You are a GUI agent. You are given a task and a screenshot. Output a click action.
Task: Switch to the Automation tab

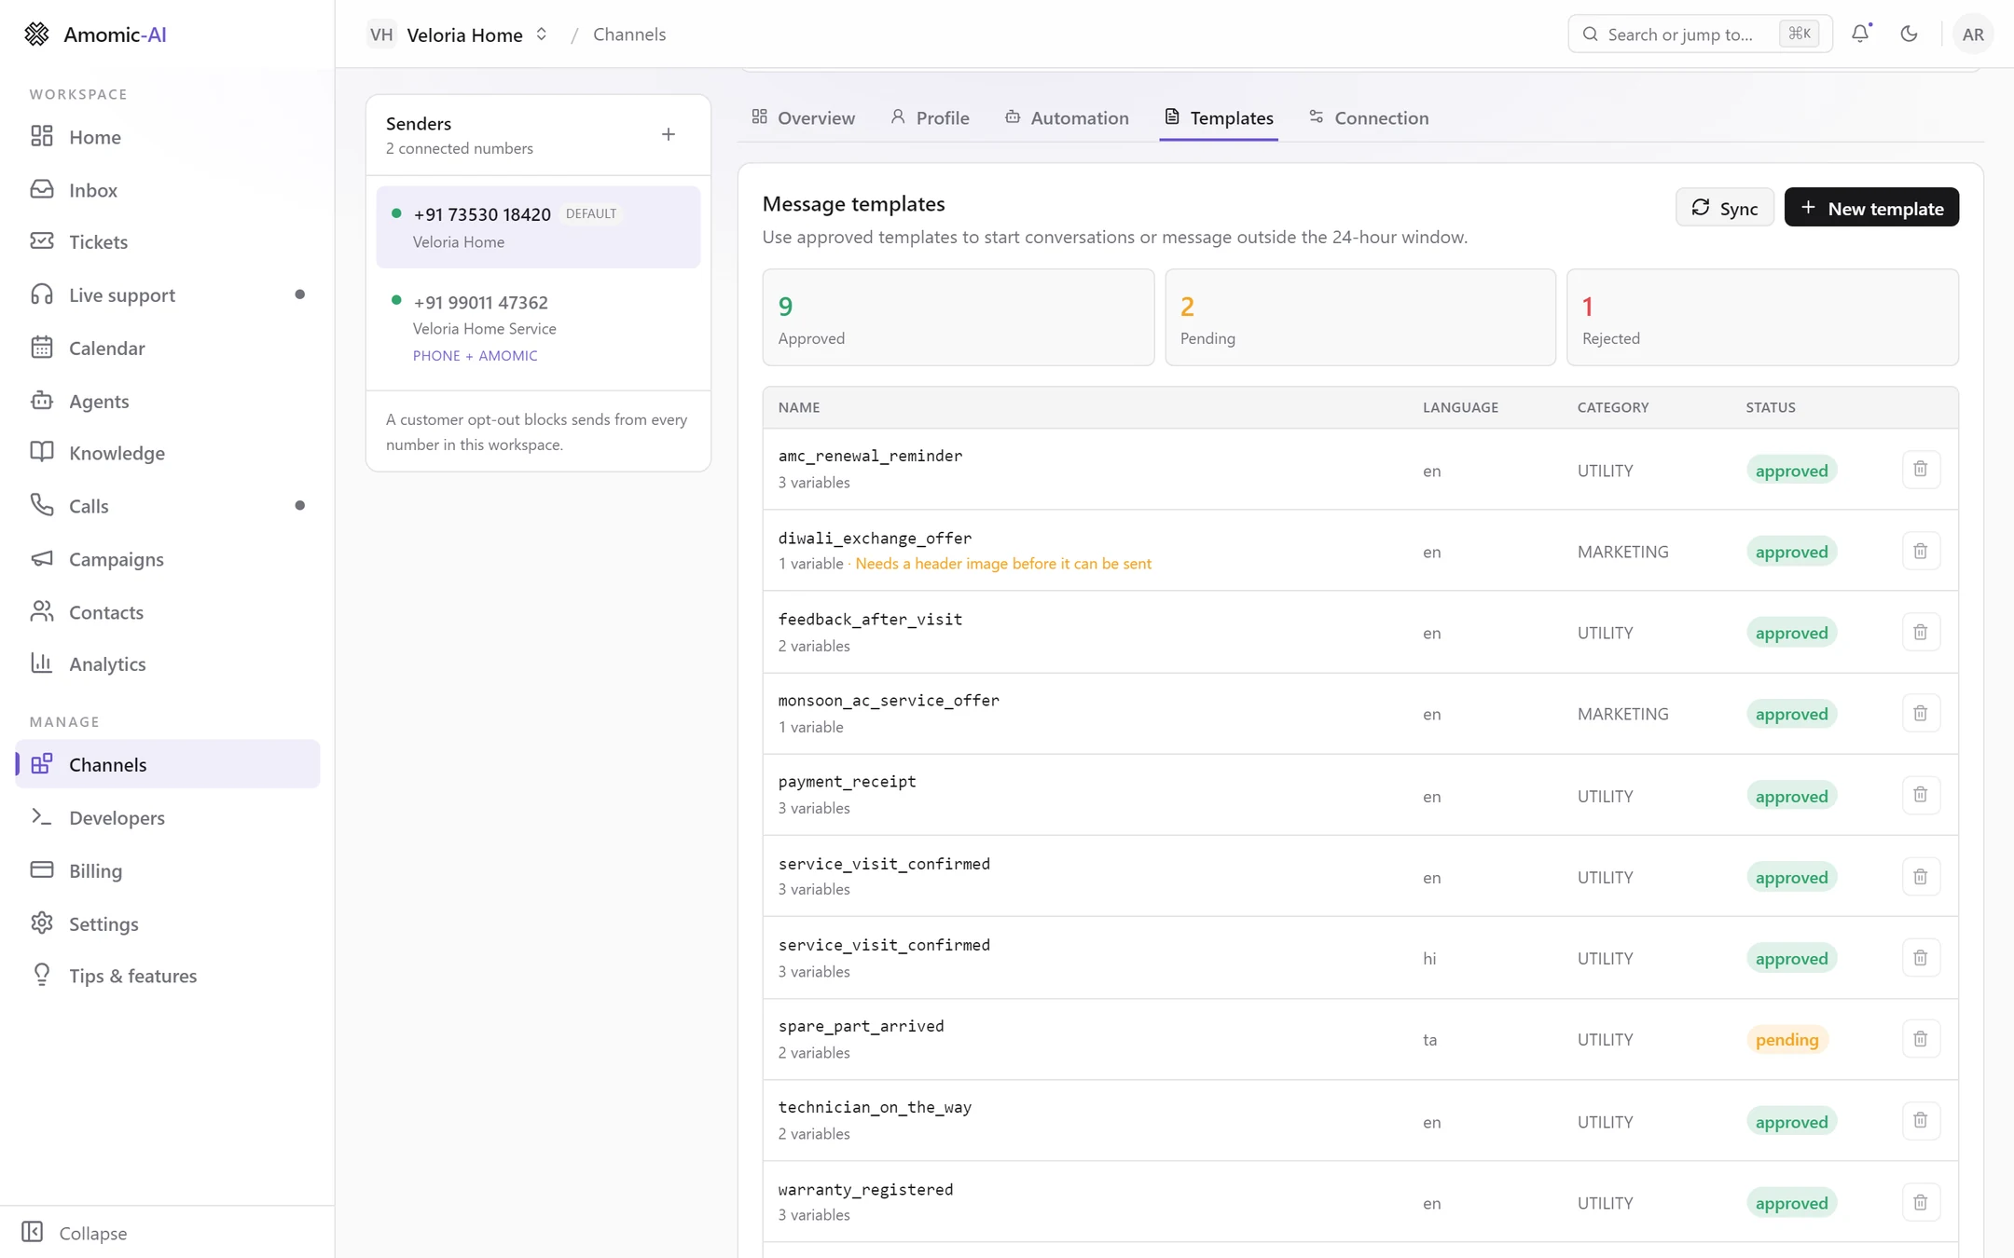pyautogui.click(x=1067, y=117)
